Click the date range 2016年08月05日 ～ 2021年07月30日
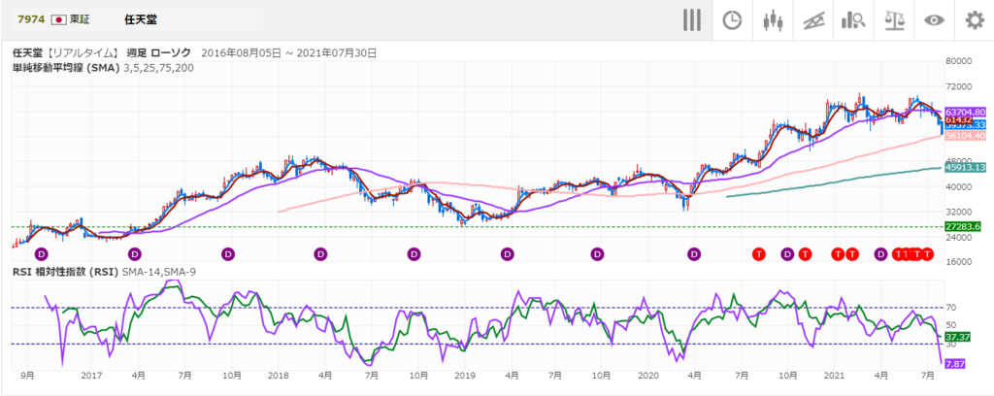This screenshot has width=994, height=396. coord(288,53)
